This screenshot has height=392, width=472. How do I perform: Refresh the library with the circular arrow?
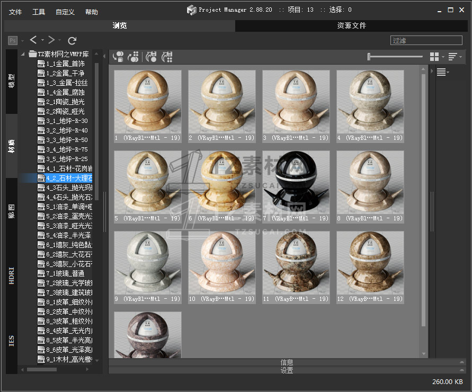tap(73, 40)
